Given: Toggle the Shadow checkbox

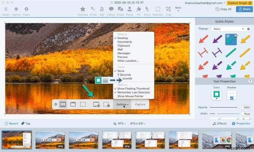Looking at the screenshot, I should [232, 98].
